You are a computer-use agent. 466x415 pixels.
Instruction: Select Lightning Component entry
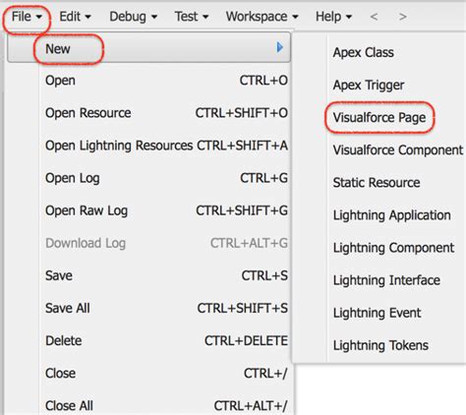(393, 248)
